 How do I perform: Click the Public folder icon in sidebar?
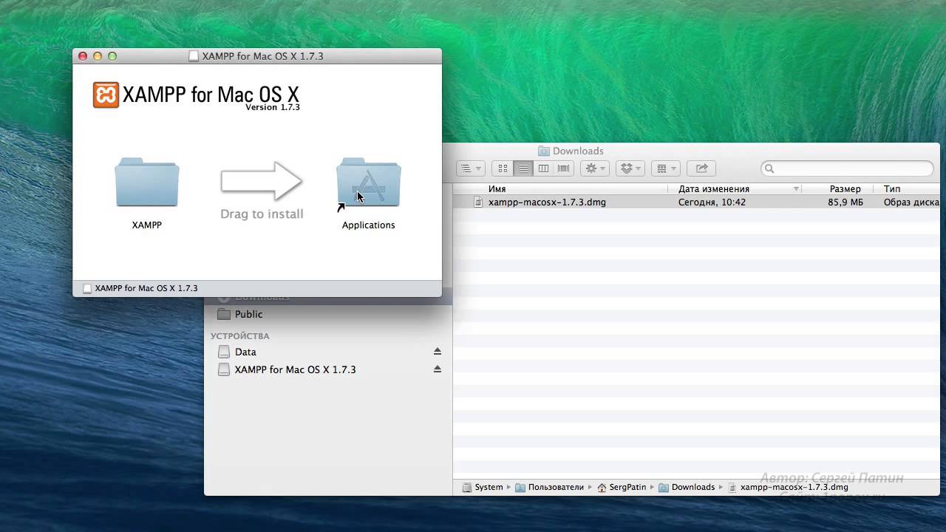pos(224,314)
